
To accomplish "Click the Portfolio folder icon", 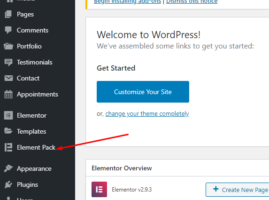I will [8, 46].
